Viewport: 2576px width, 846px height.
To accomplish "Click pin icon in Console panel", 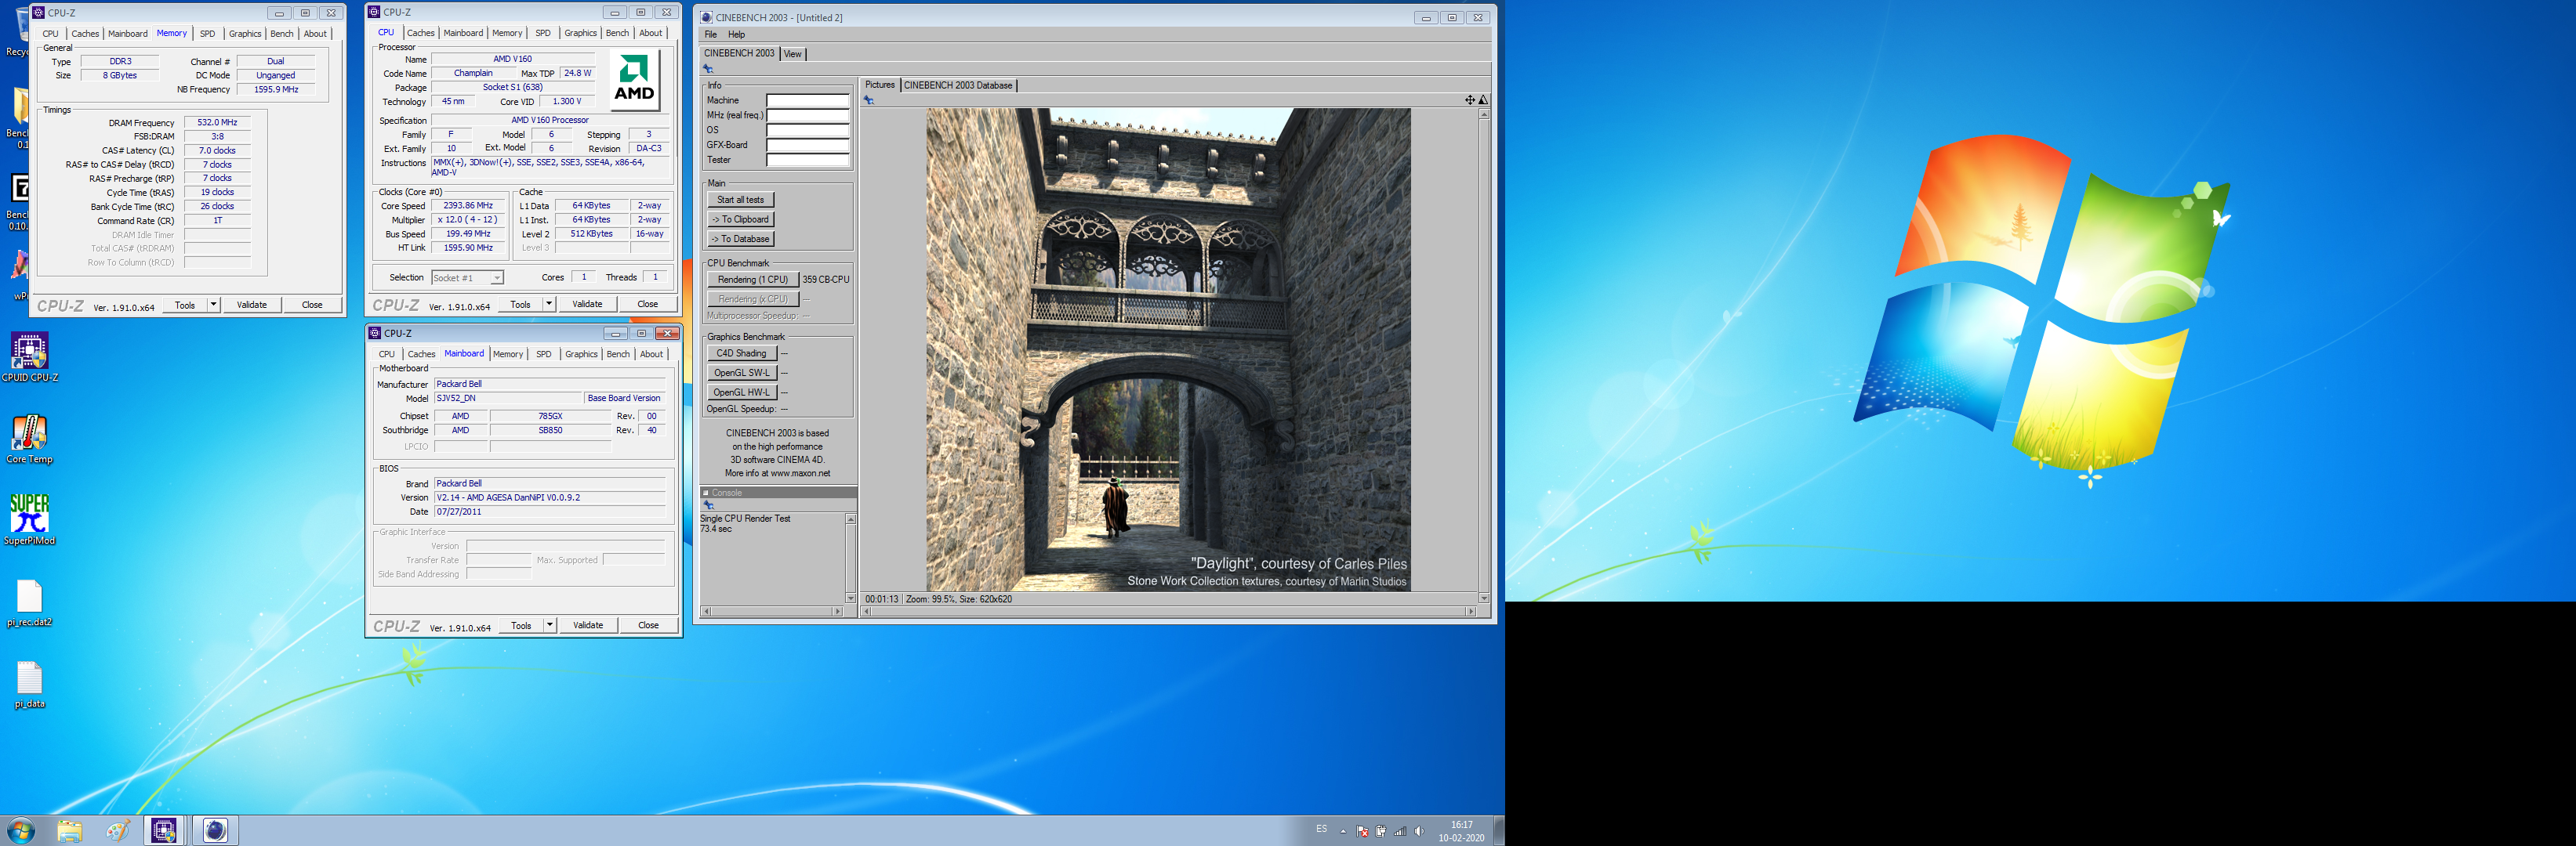I will point(708,505).
